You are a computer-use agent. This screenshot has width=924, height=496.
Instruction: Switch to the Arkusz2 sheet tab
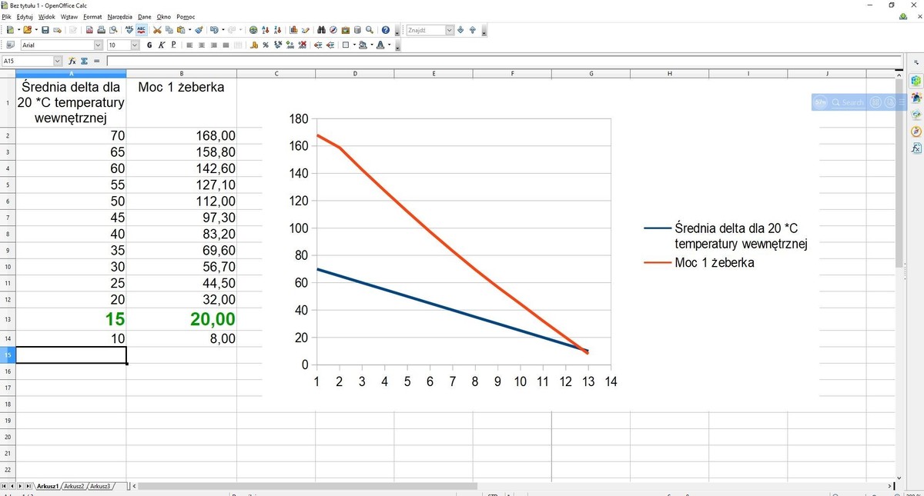coord(75,486)
